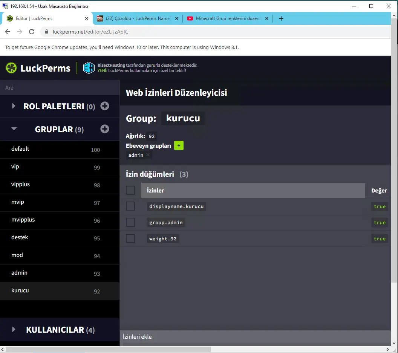
Task: Select the kurucu group in sidebar
Action: tap(60, 291)
